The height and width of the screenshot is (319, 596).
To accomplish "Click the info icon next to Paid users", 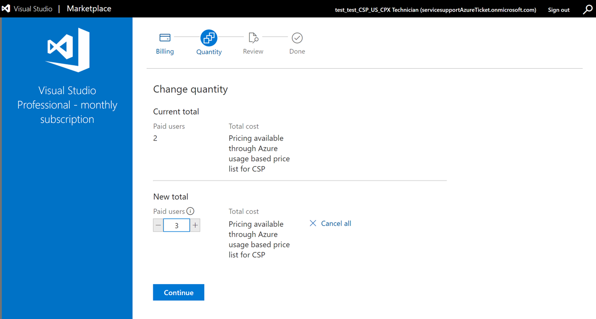I will 191,211.
